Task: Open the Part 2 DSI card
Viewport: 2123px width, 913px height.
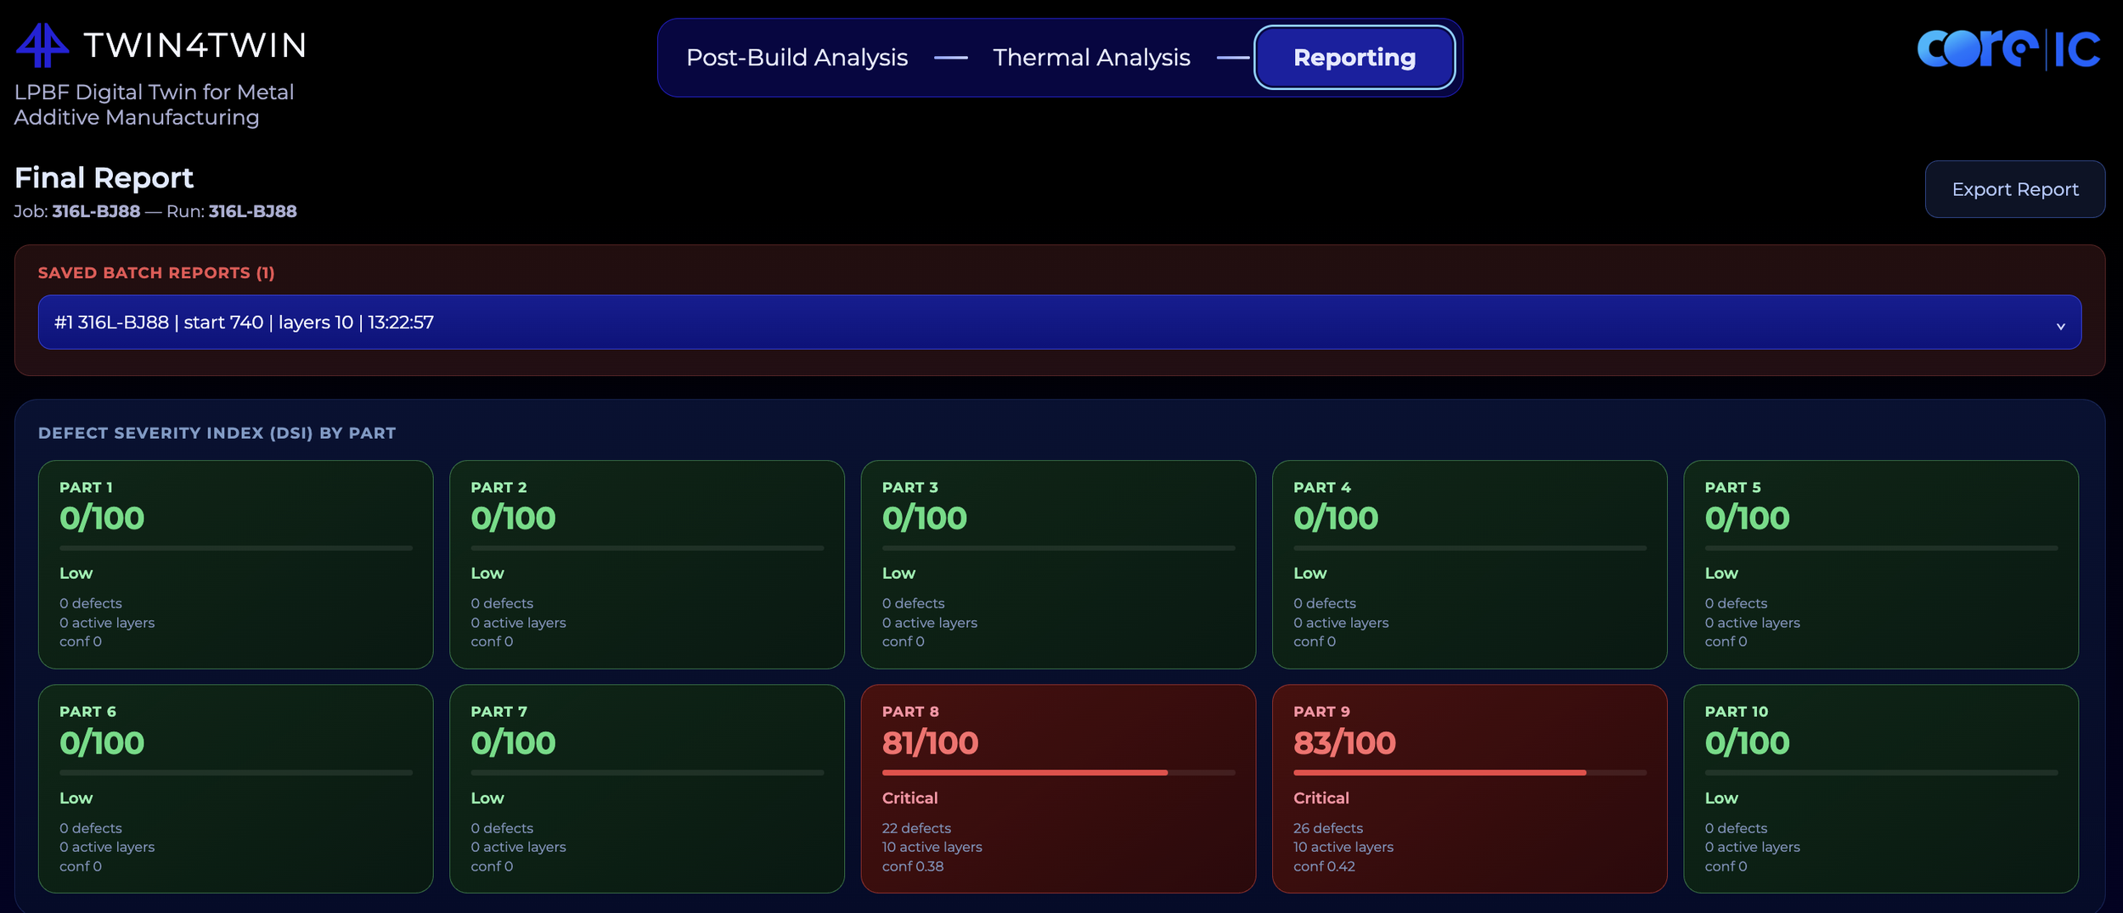Action: [x=647, y=564]
